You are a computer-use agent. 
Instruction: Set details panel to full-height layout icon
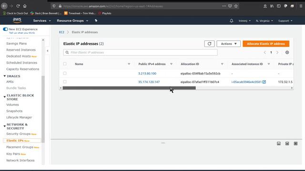tap(295, 143)
